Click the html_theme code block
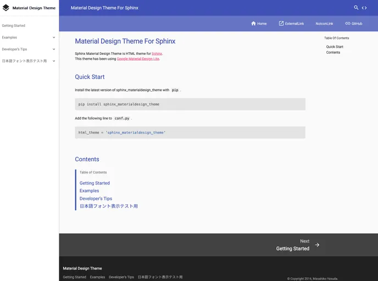The height and width of the screenshot is (281, 378). (x=190, y=132)
